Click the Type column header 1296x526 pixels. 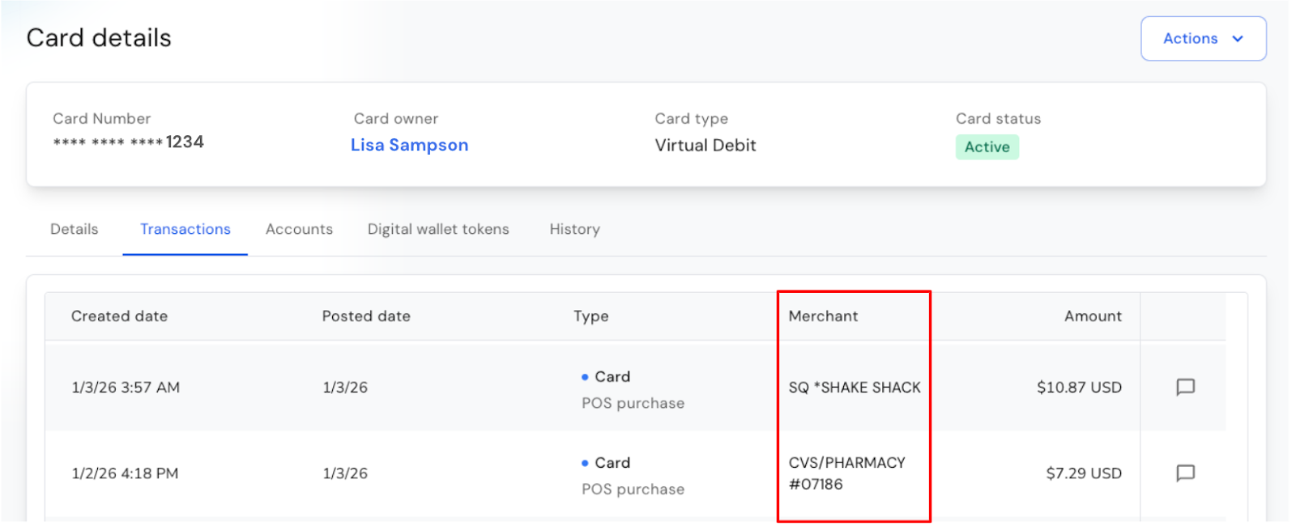(590, 316)
